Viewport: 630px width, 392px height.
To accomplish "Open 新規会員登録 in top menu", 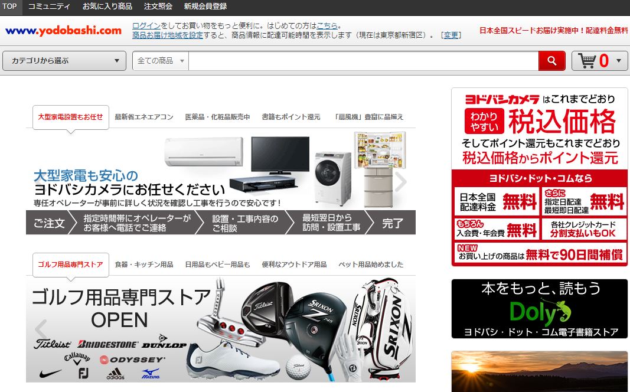I will 205,6.
